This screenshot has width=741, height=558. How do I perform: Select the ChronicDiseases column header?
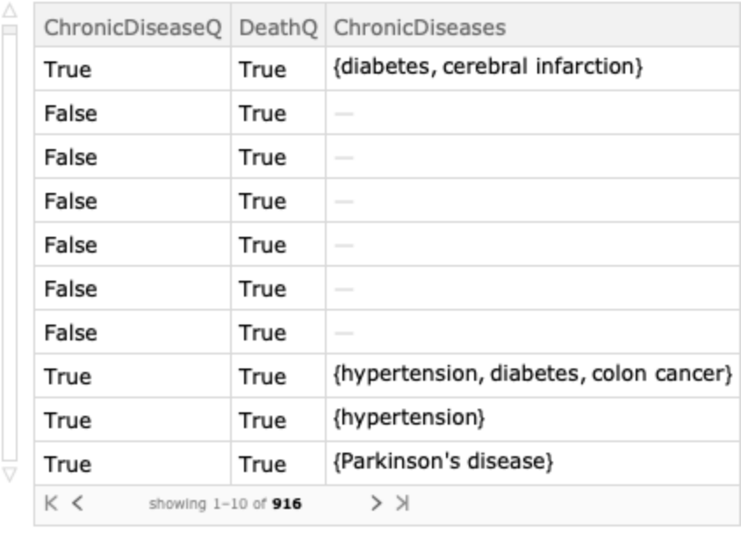(420, 27)
